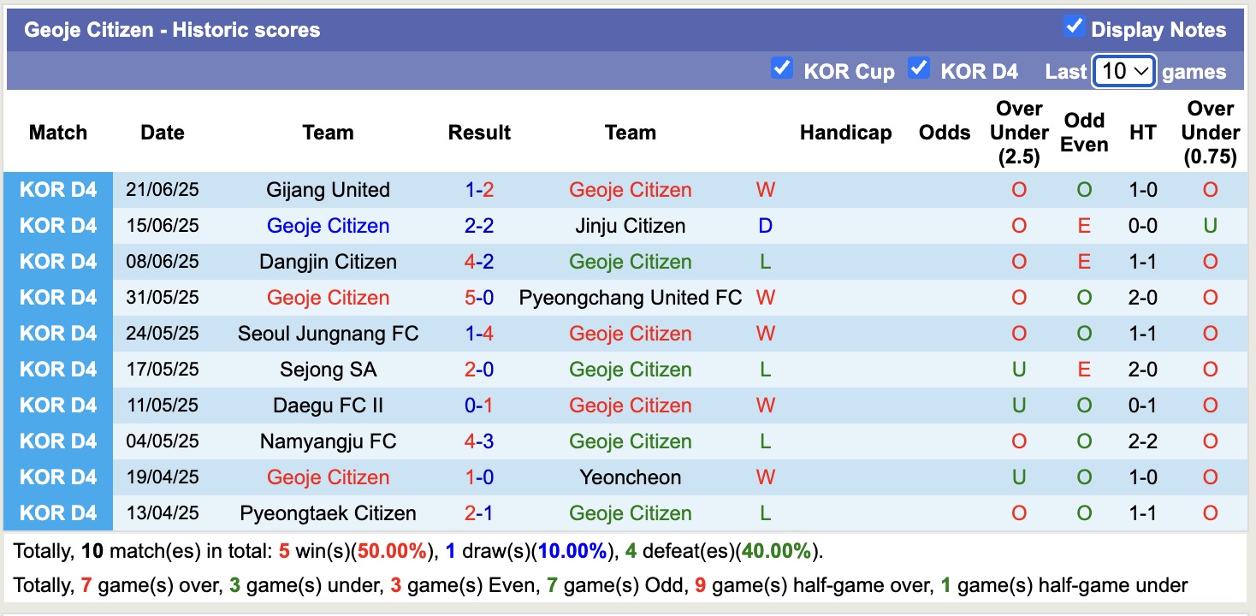Click the 1-2 result of Gijang United match
This screenshot has height=616, width=1256.
coord(478,190)
